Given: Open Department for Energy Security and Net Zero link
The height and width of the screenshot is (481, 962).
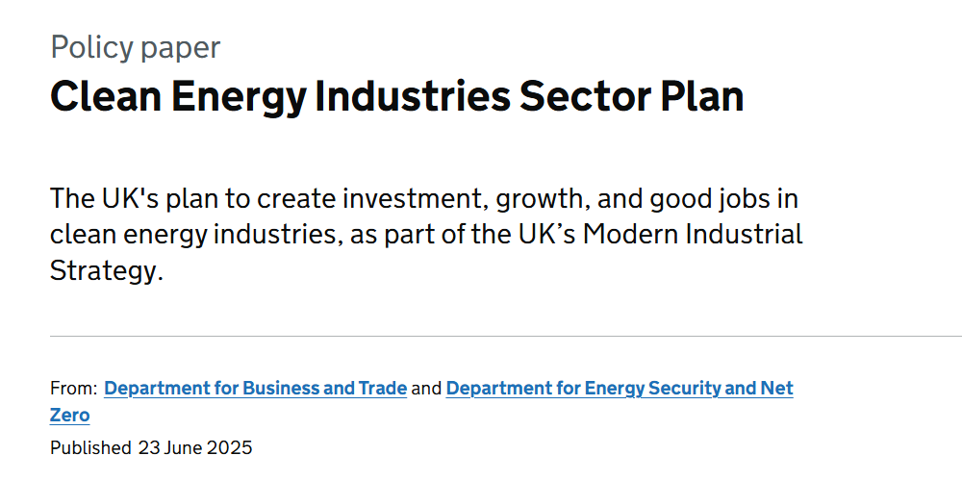Looking at the screenshot, I should [x=620, y=389].
